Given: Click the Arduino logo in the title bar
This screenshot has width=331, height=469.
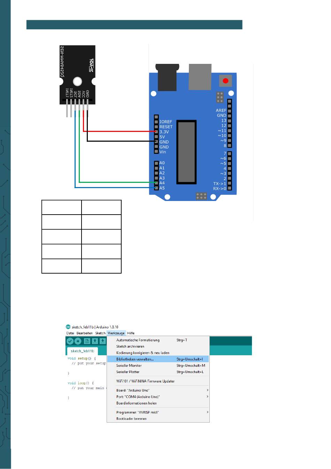Looking at the screenshot, I should point(68,327).
